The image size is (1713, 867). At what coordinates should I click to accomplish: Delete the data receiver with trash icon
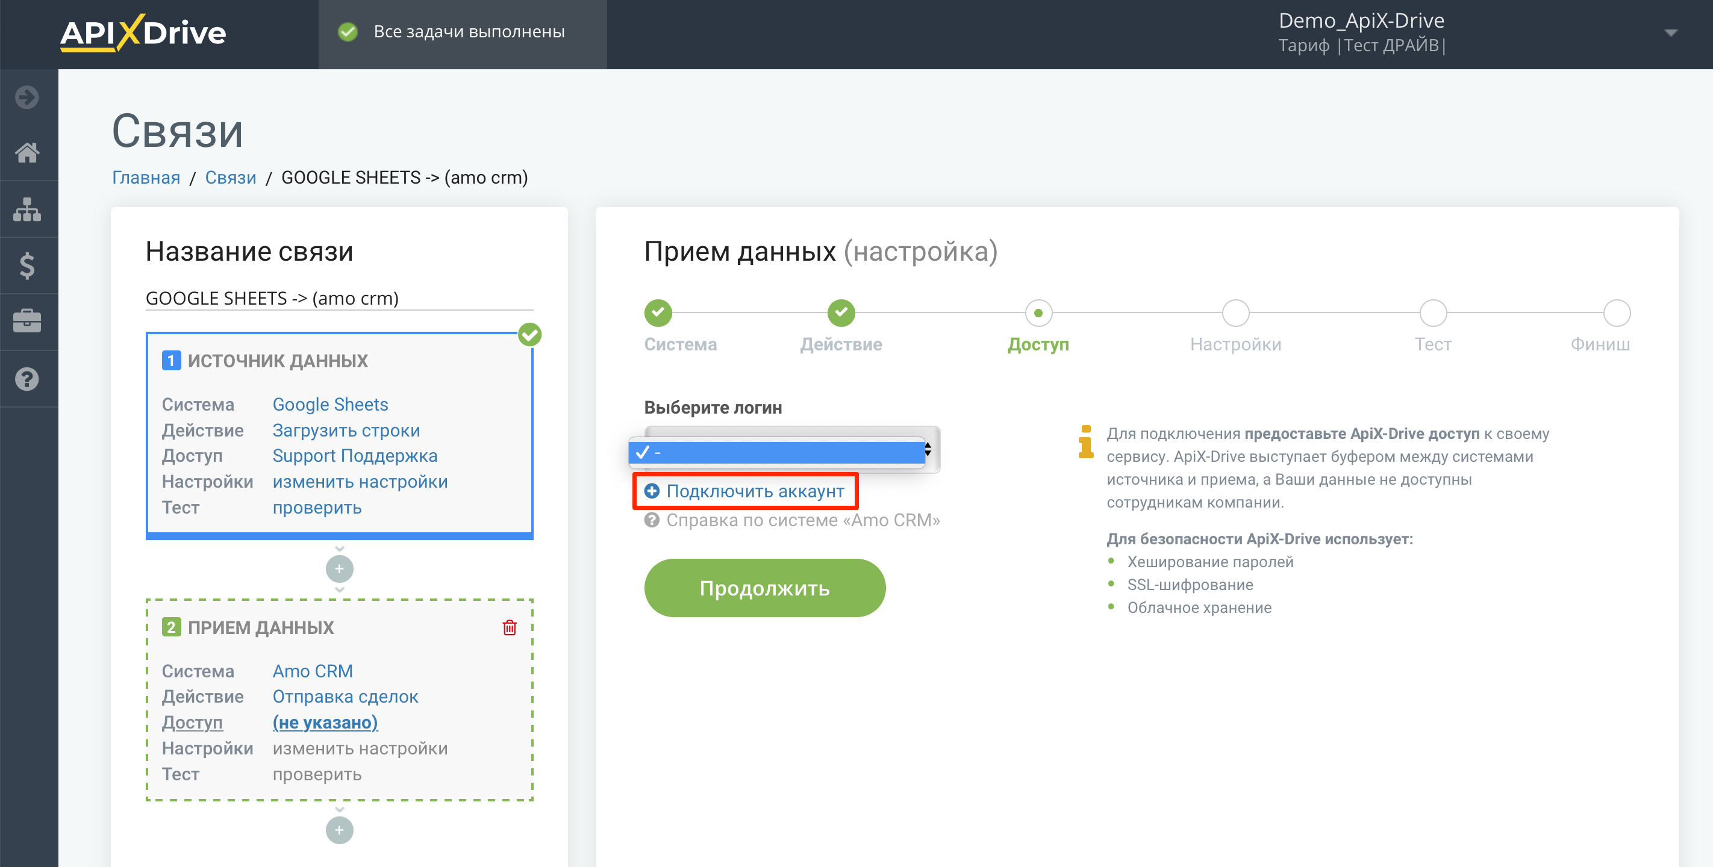click(510, 627)
